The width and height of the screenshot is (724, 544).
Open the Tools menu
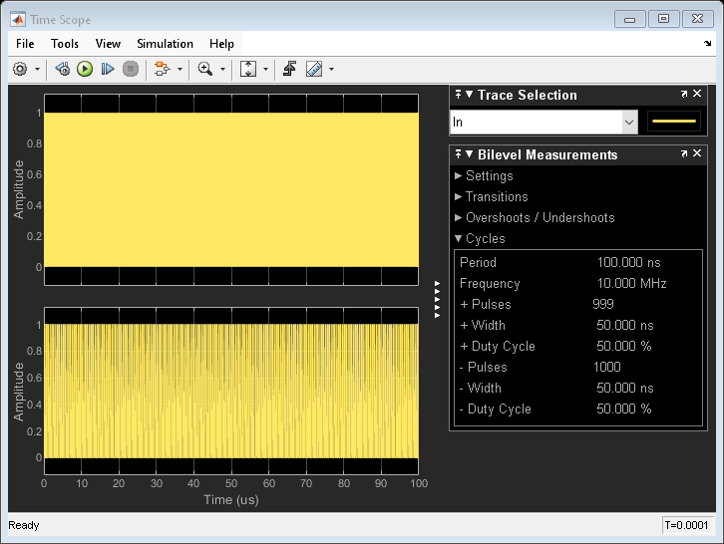tap(65, 44)
